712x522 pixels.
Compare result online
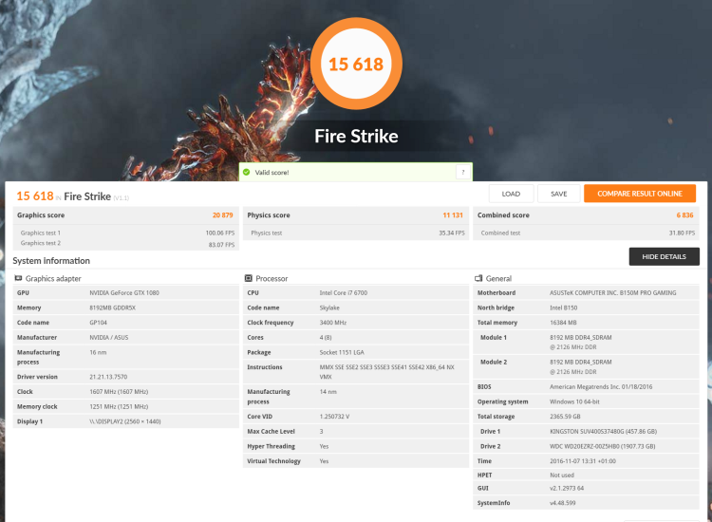(639, 194)
